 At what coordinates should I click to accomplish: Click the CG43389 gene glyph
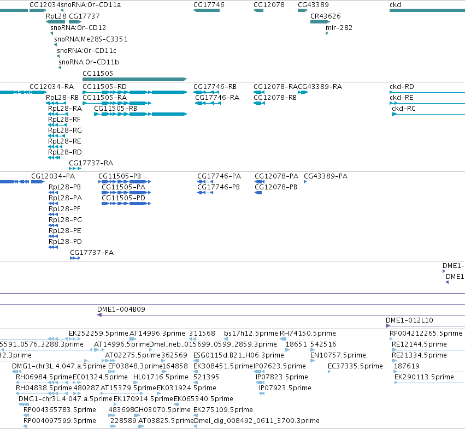(x=303, y=10)
